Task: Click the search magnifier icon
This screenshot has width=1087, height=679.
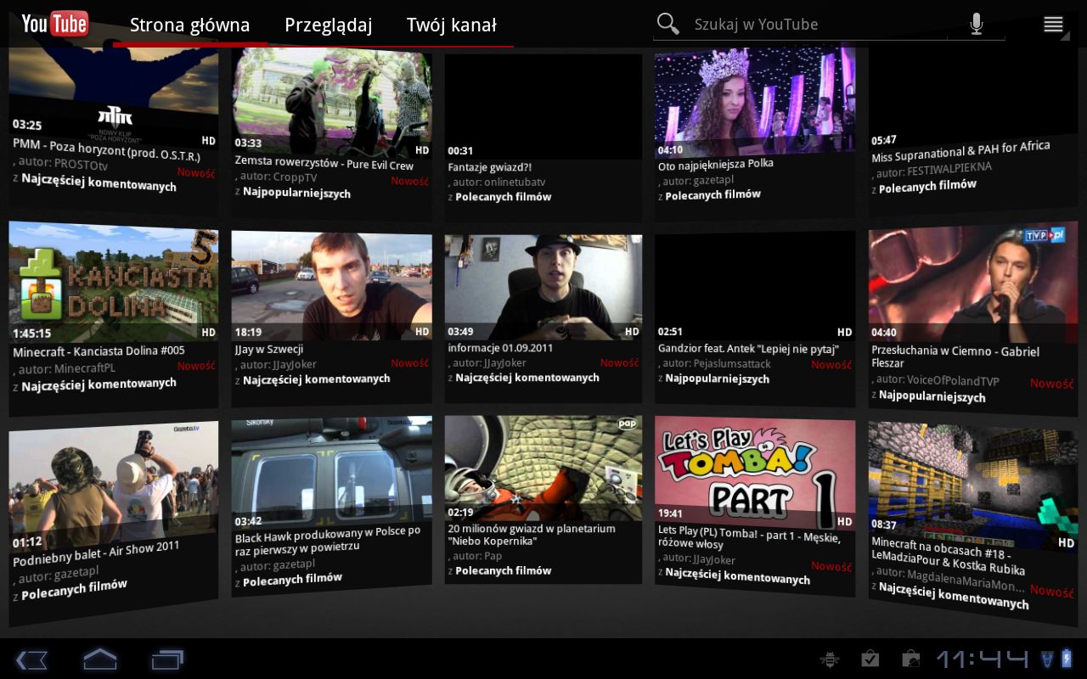Action: [668, 24]
